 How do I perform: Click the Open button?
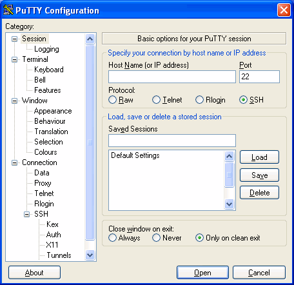tap(202, 273)
